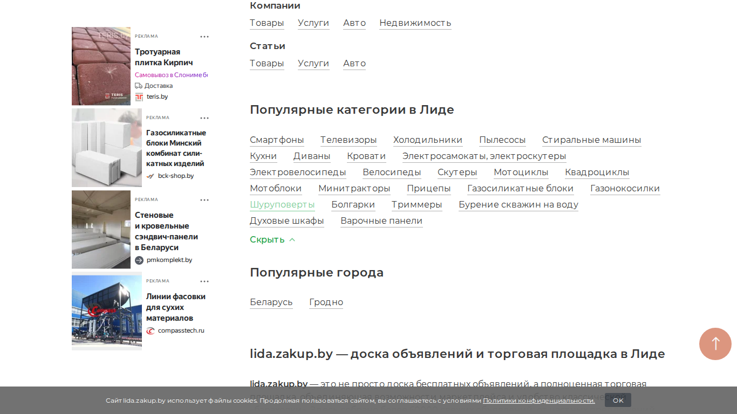
Task: Open the gas silicate blocks ad image
Action: tap(107, 148)
